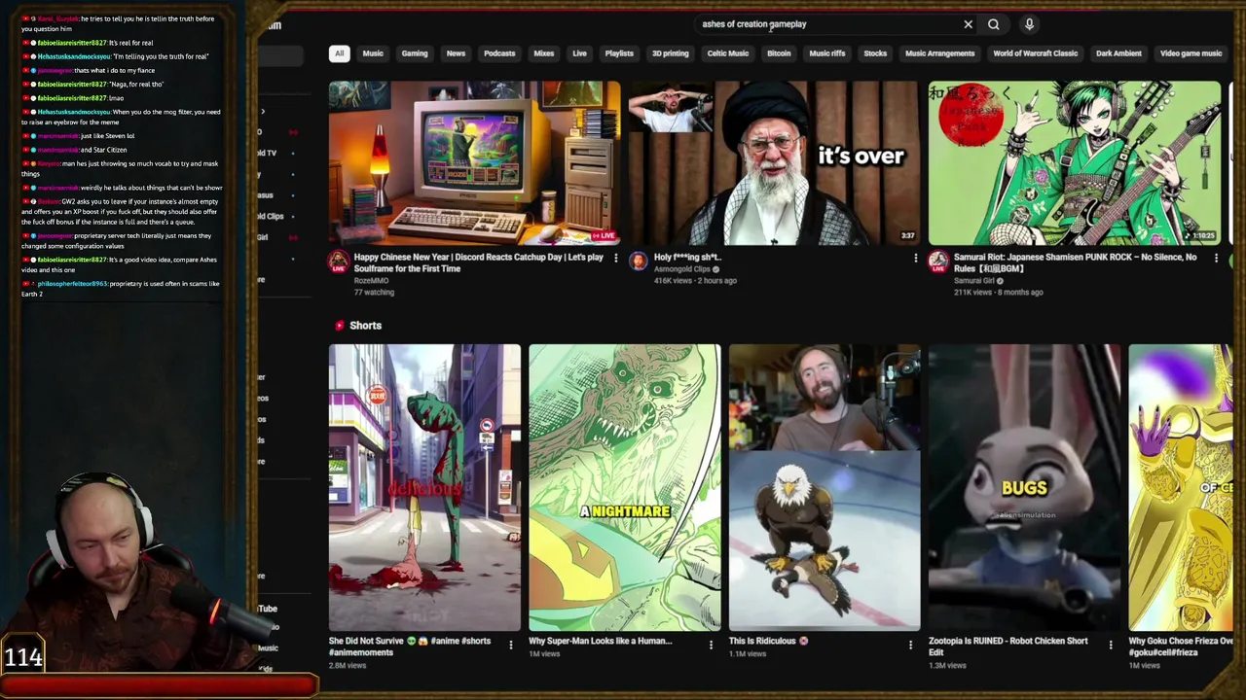1246x700 pixels.
Task: Click the Shorts logo icon beside the heading
Action: [x=339, y=326]
